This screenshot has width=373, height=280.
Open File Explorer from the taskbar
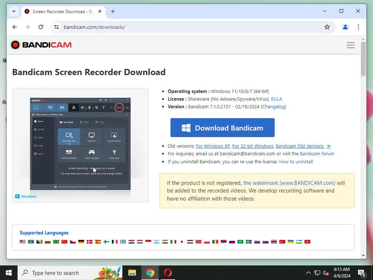point(132,273)
